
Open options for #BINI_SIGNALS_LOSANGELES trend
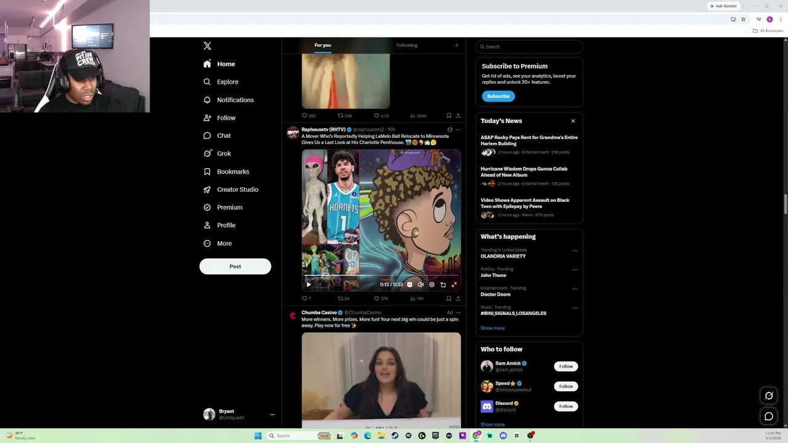click(575, 308)
